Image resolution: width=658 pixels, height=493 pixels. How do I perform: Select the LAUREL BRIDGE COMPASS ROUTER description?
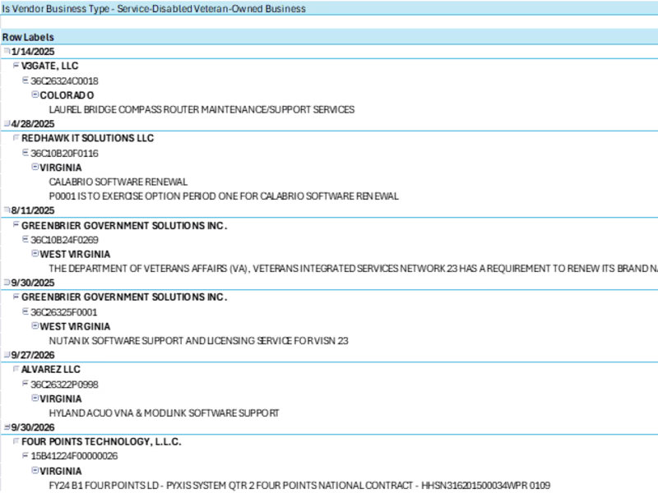pos(202,109)
